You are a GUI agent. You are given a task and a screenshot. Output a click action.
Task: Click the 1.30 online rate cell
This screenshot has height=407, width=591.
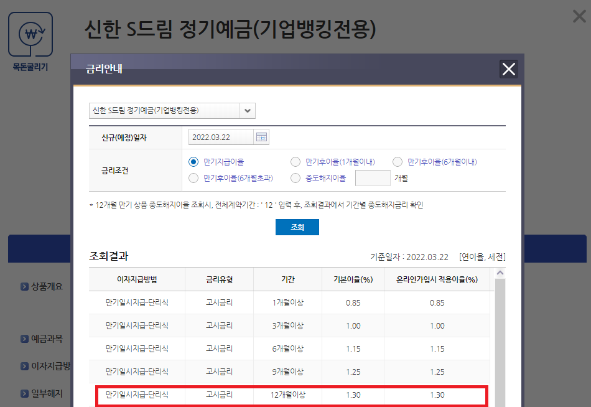(x=437, y=395)
